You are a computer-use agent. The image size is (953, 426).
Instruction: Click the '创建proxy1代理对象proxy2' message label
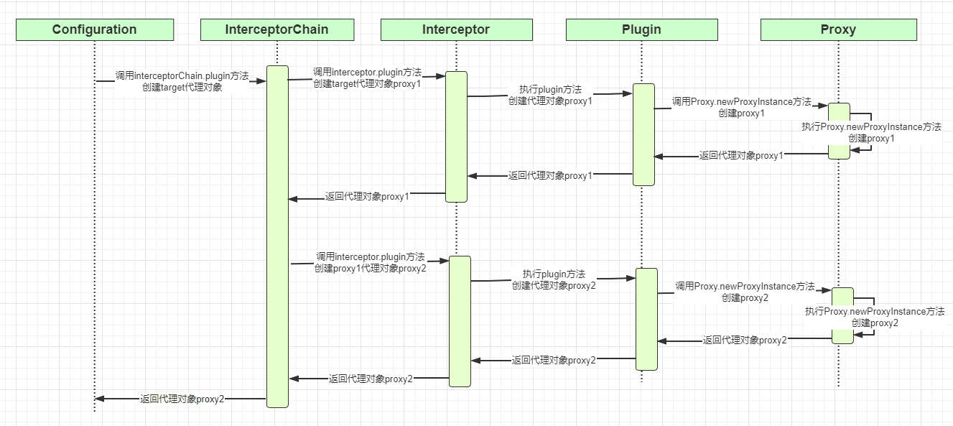(370, 268)
